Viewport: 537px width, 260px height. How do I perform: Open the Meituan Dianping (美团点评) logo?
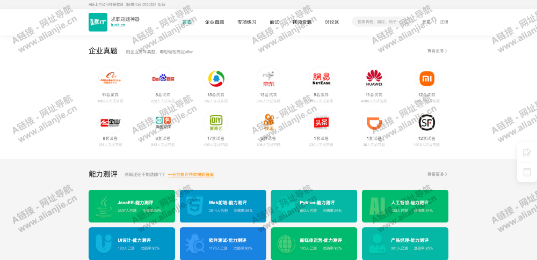coord(163,122)
